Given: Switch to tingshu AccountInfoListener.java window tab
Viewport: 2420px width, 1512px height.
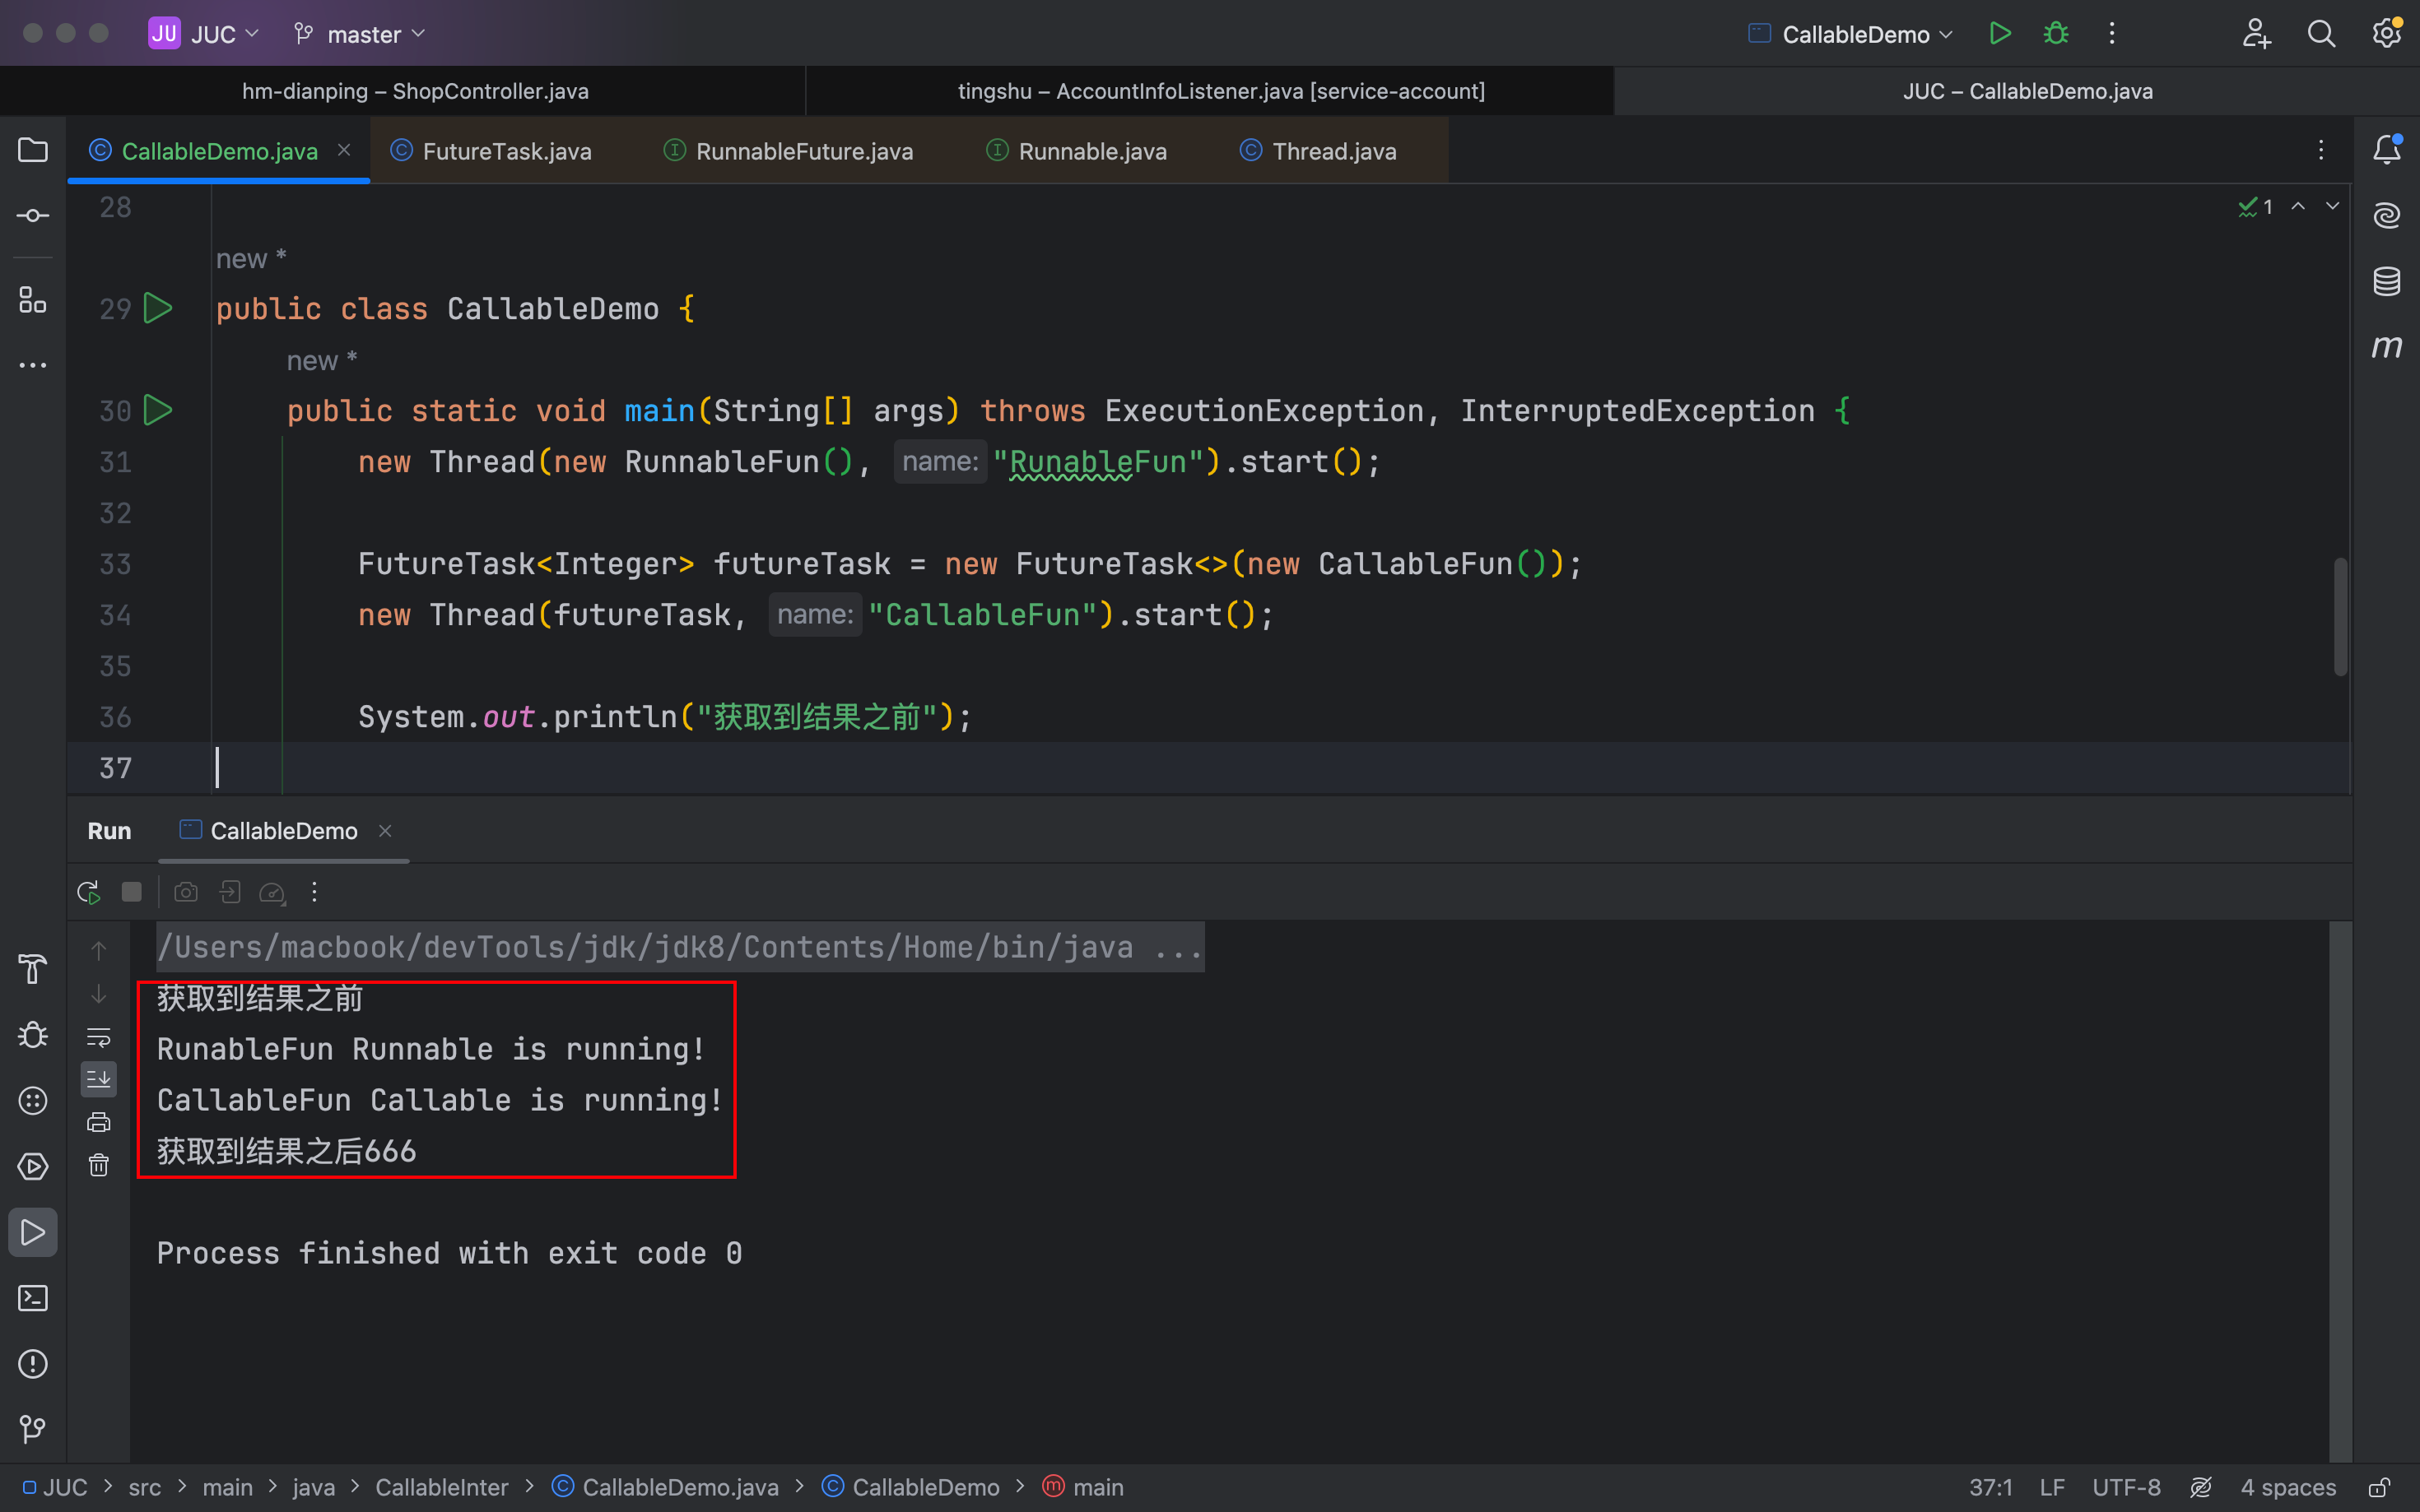Looking at the screenshot, I should [1221, 91].
